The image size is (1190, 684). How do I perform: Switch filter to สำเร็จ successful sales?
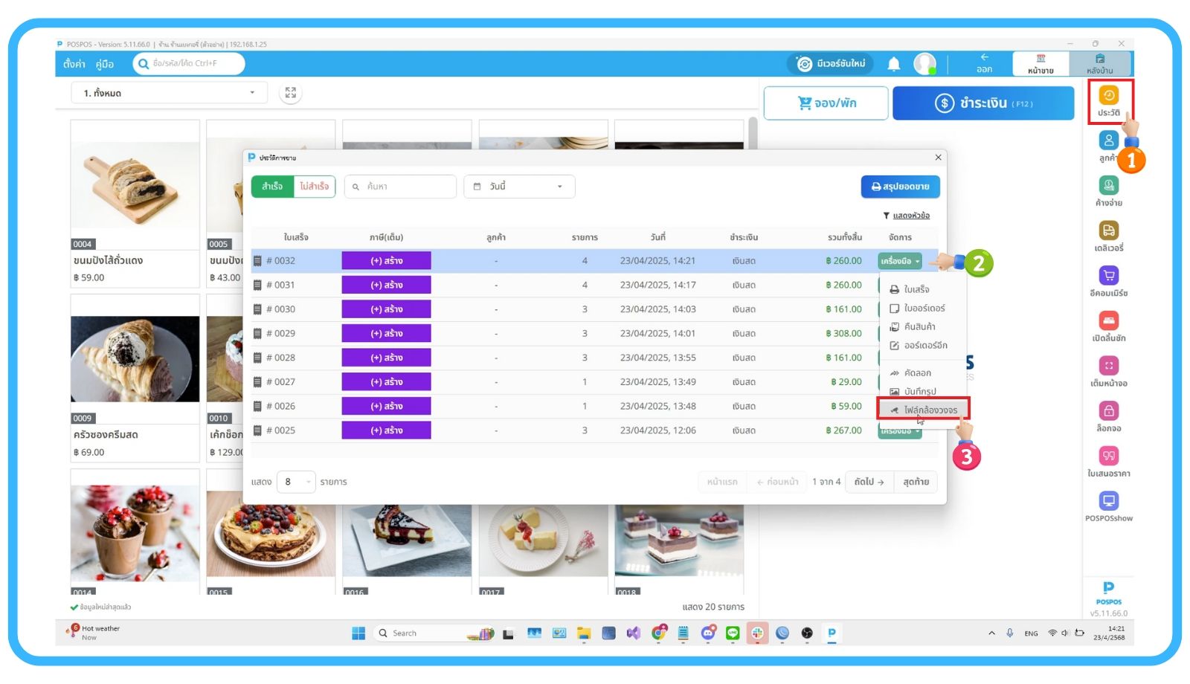click(272, 187)
